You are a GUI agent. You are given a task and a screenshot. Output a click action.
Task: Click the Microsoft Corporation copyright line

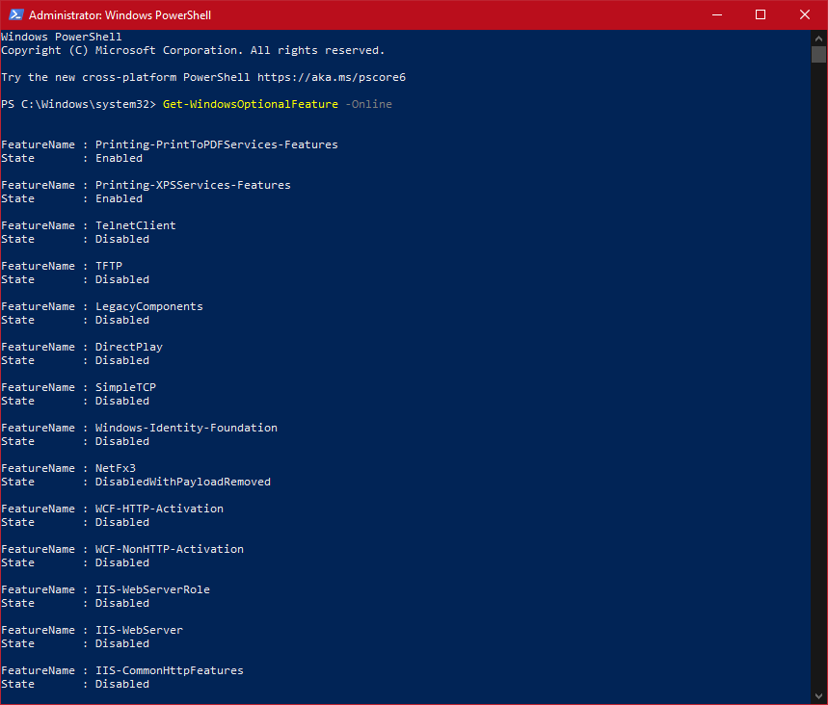coord(193,49)
